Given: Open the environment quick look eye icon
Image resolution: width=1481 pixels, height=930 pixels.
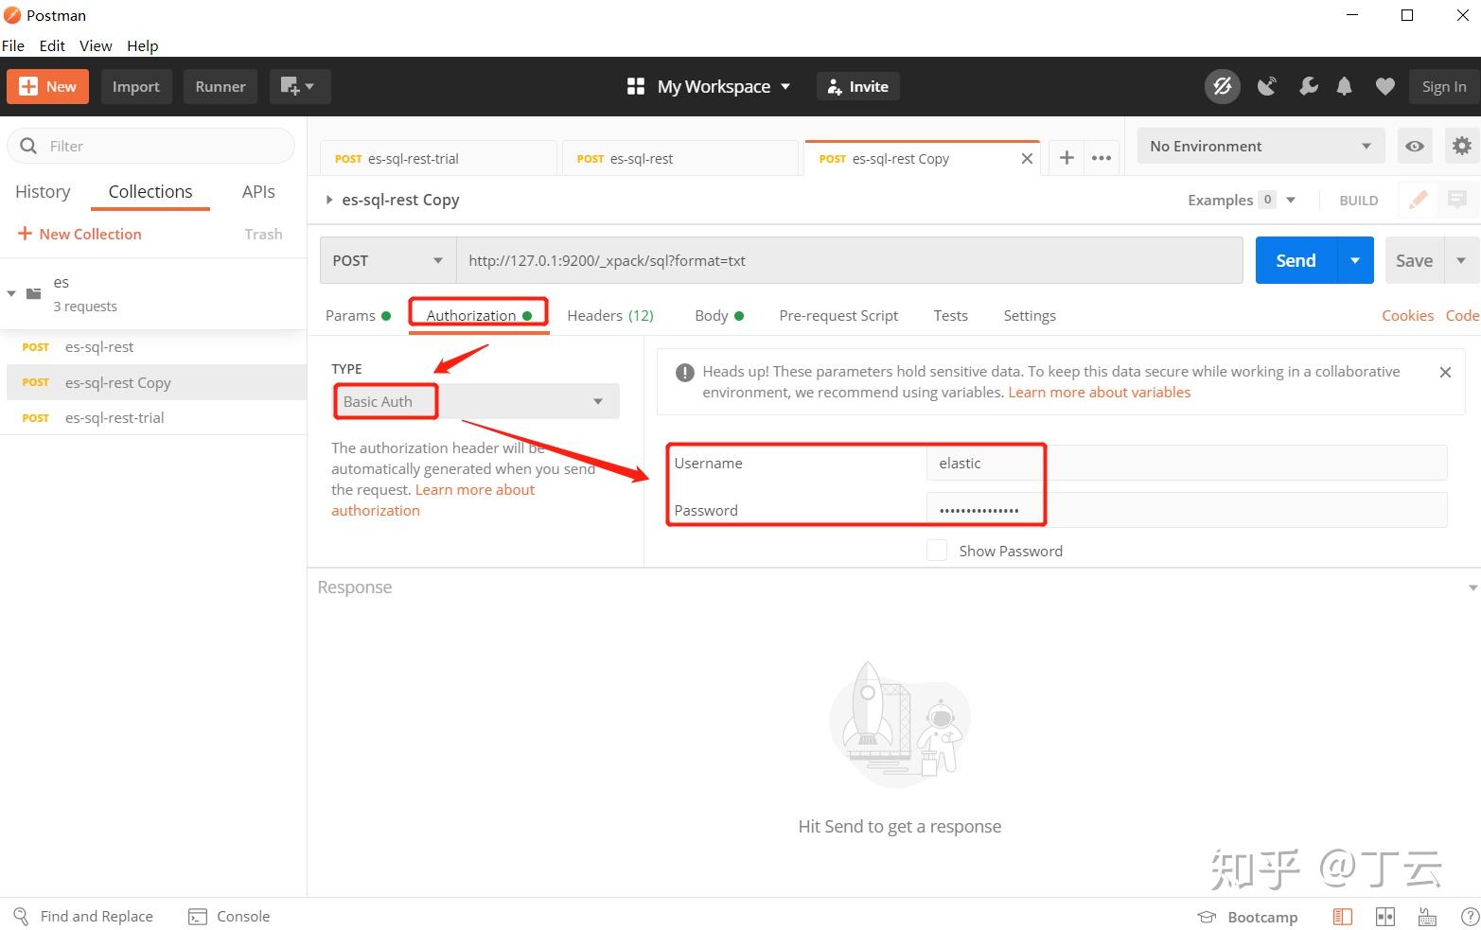Looking at the screenshot, I should (1415, 146).
